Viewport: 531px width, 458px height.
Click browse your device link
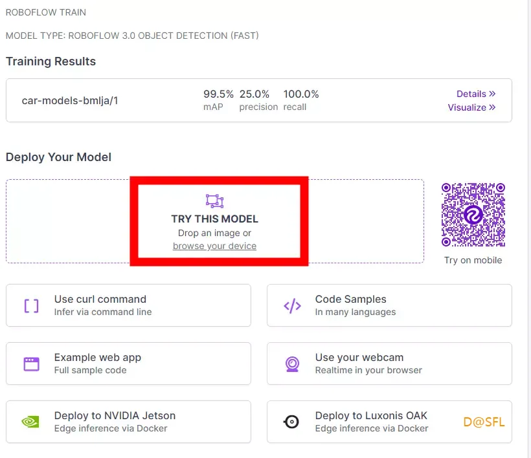coord(215,246)
